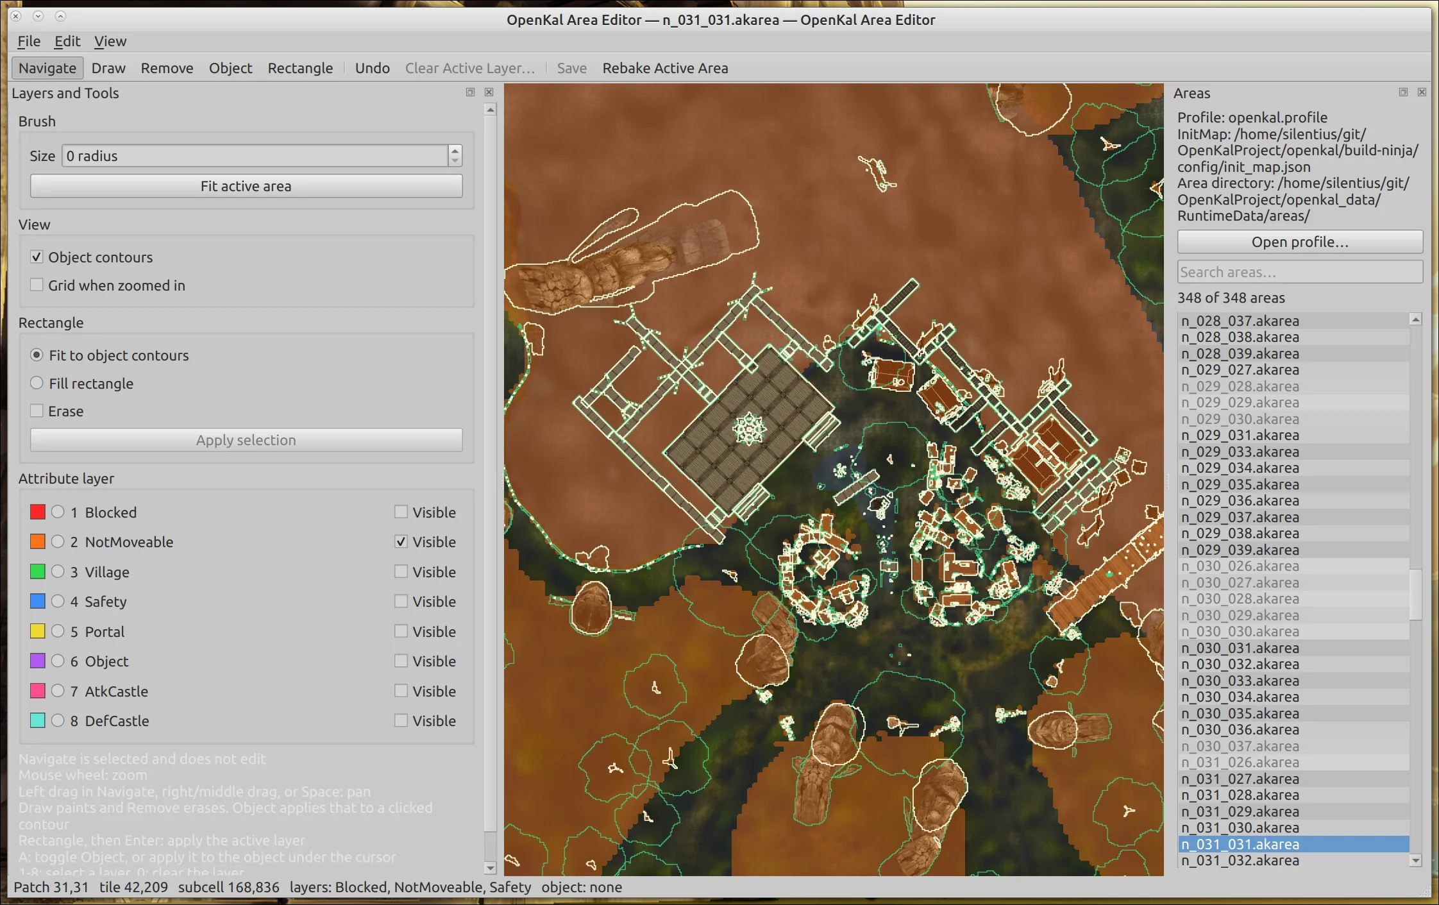Uncheck Object contours
The width and height of the screenshot is (1439, 905).
pos(37,257)
